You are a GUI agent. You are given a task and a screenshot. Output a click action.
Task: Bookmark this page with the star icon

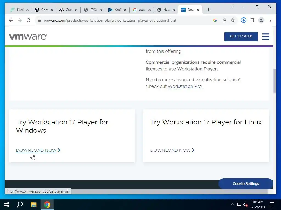(x=233, y=20)
